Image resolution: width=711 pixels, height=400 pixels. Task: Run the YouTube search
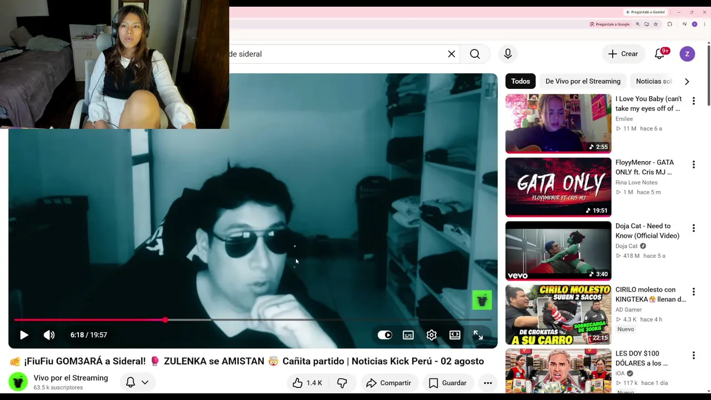tap(475, 54)
